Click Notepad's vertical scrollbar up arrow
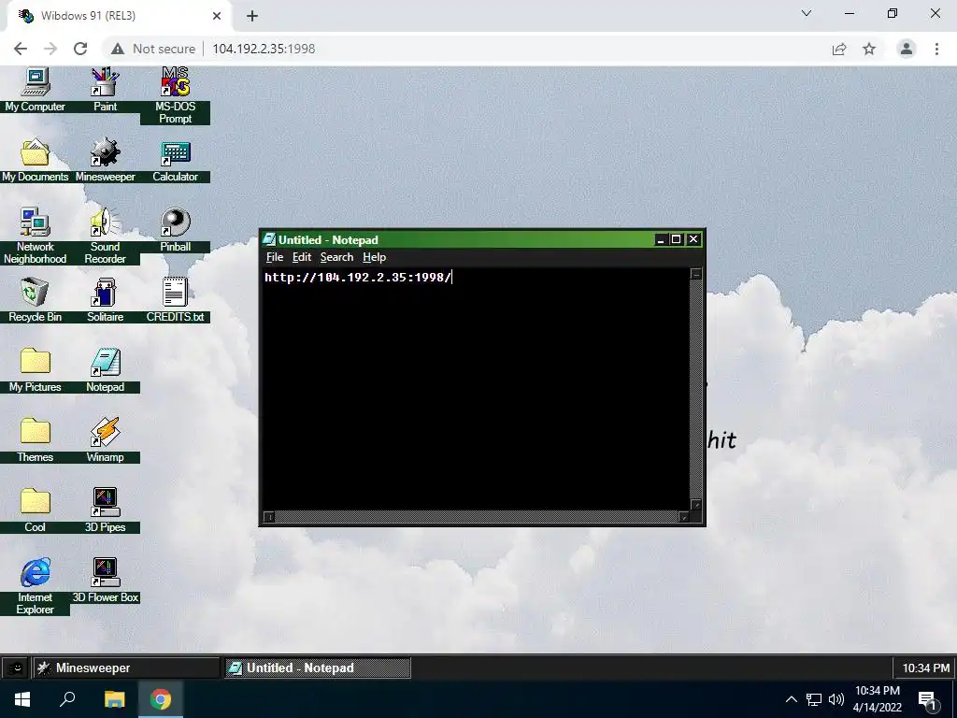Screen dimensions: 957x718 [x=695, y=274]
